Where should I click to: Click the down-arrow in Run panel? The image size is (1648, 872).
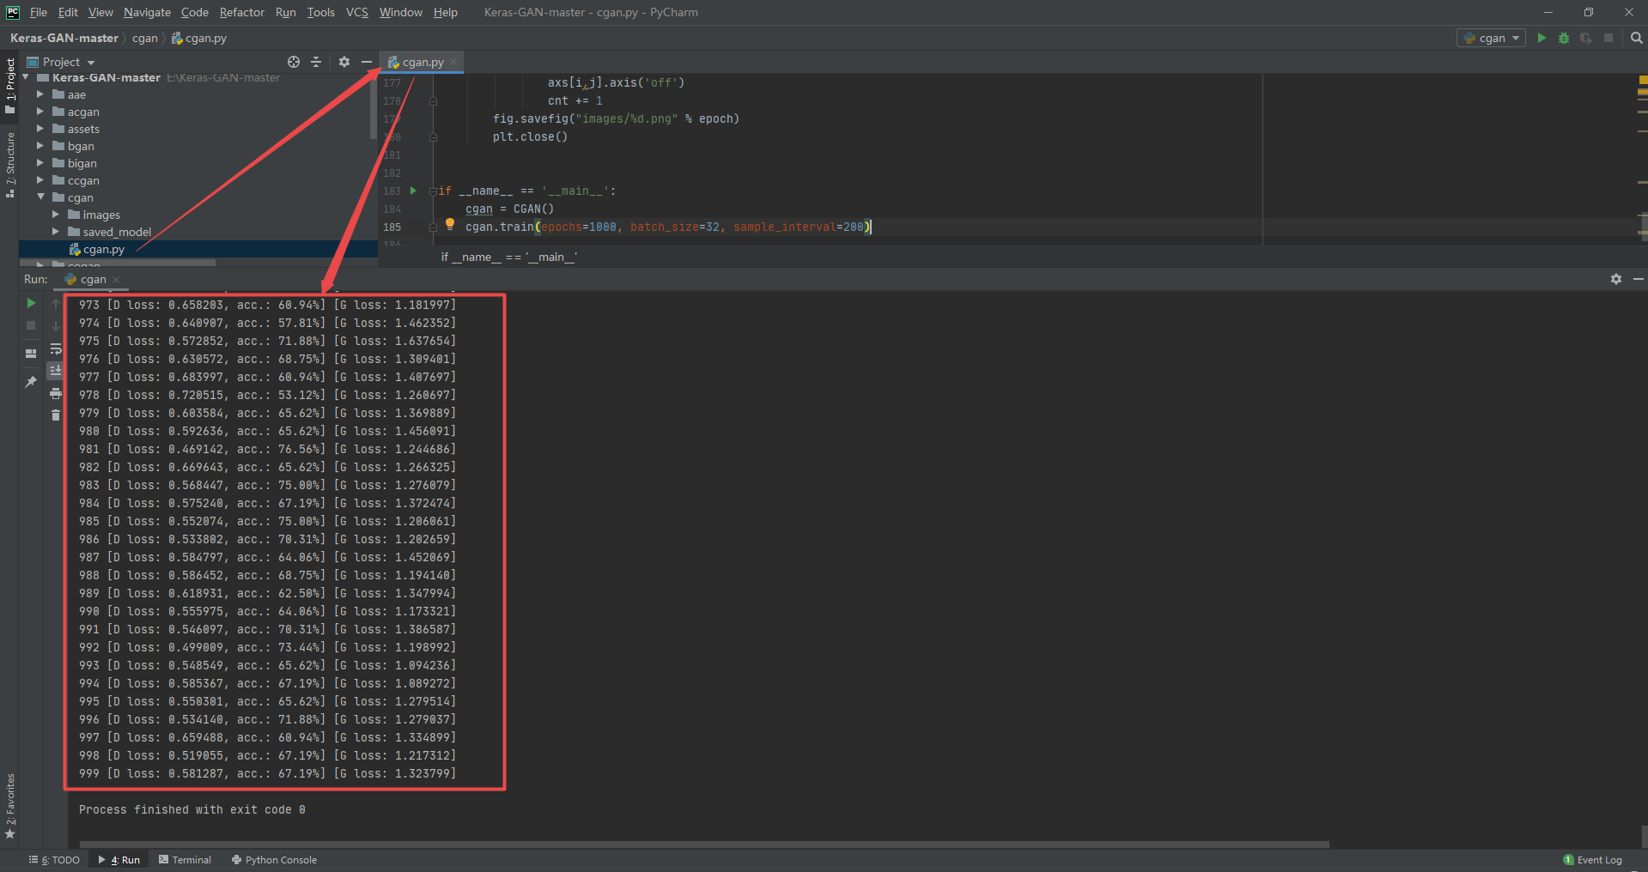click(56, 326)
